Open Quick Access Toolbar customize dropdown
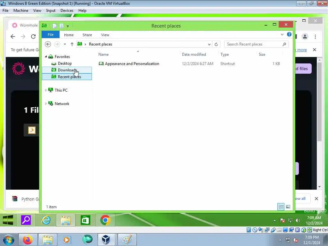Viewport: 328px width, 246px height. [x=68, y=26]
